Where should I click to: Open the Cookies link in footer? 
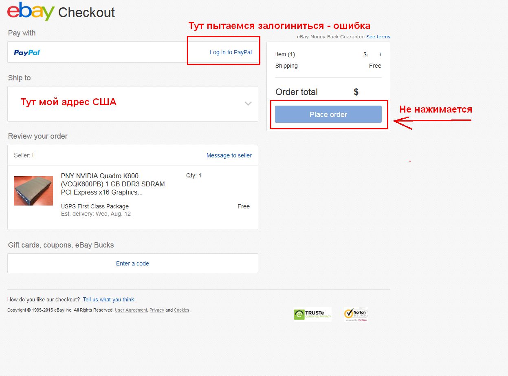tap(182, 310)
